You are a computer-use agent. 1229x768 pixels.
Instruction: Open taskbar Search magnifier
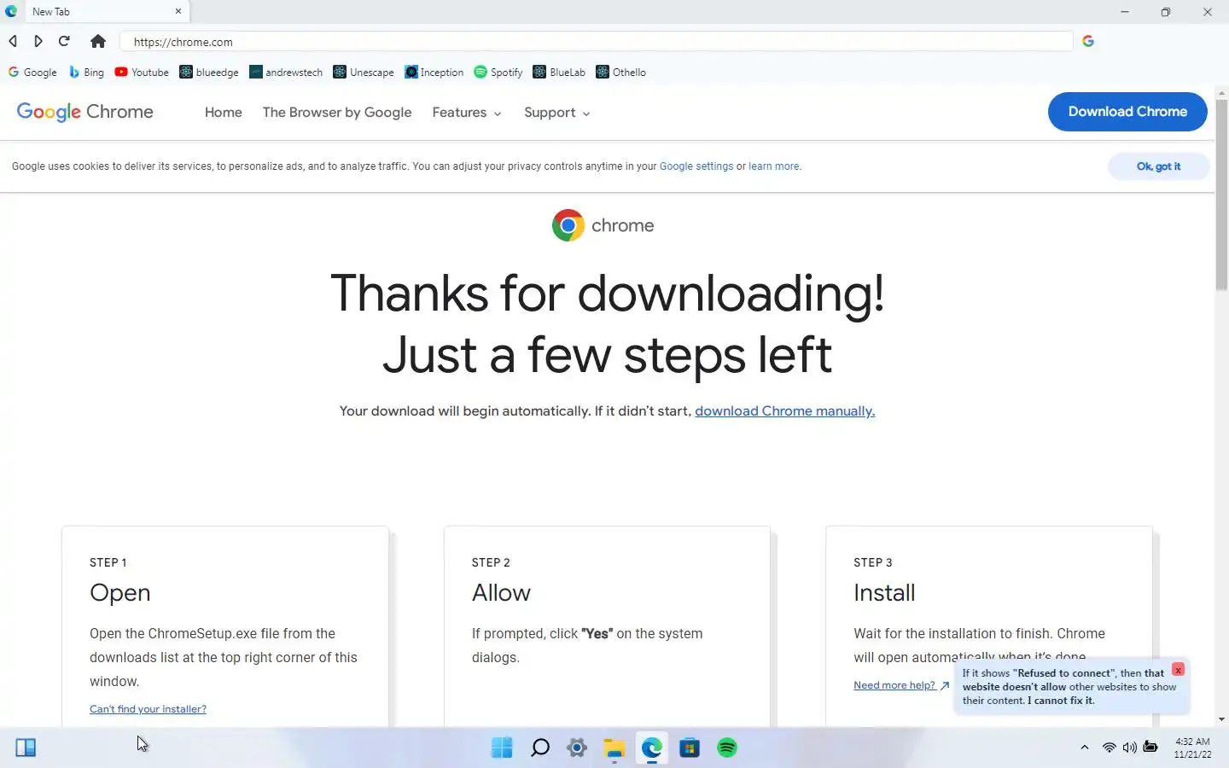point(539,748)
